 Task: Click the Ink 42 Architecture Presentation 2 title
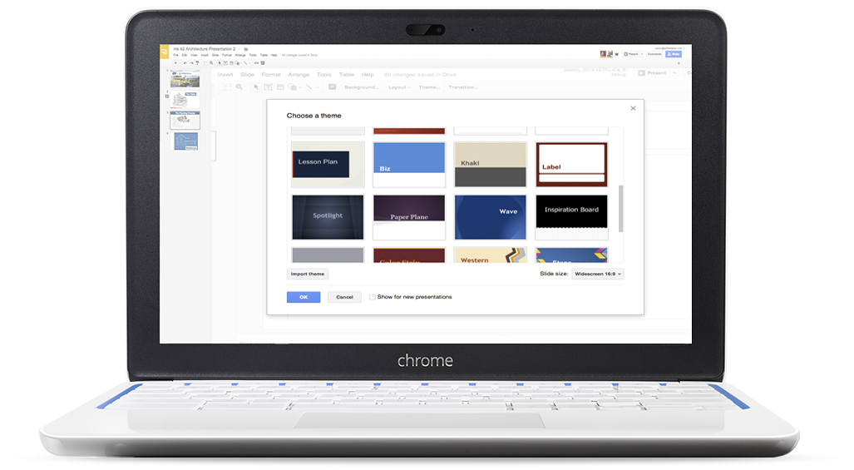click(205, 49)
